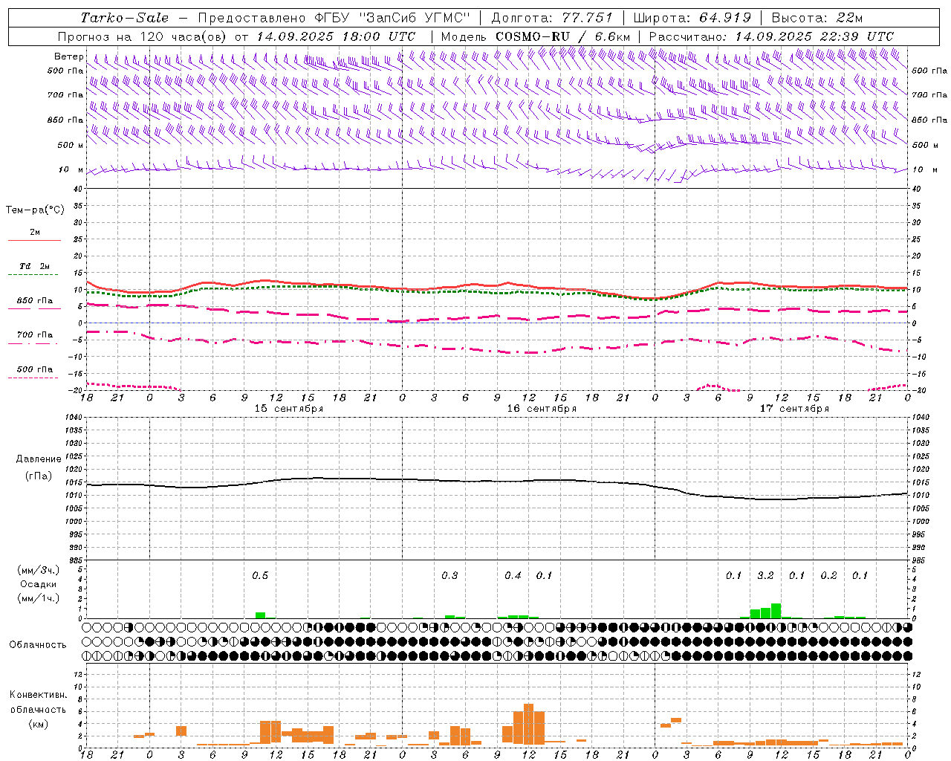Click the 'Тем-ра(°C)' temperature axis title

(x=35, y=210)
